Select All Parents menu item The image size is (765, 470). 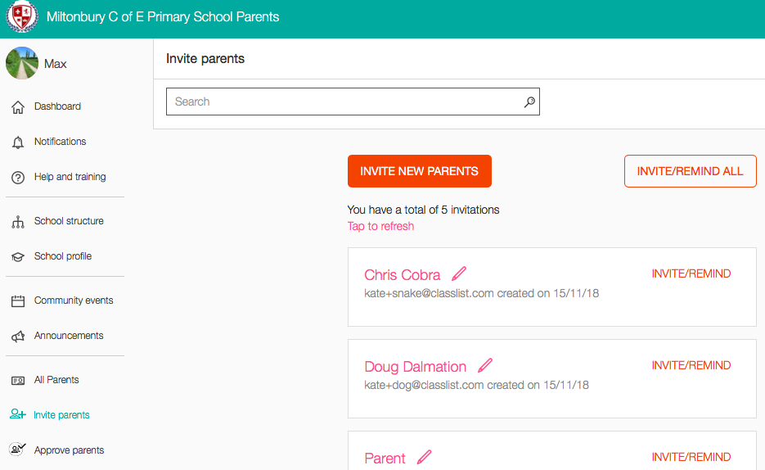[x=56, y=380]
